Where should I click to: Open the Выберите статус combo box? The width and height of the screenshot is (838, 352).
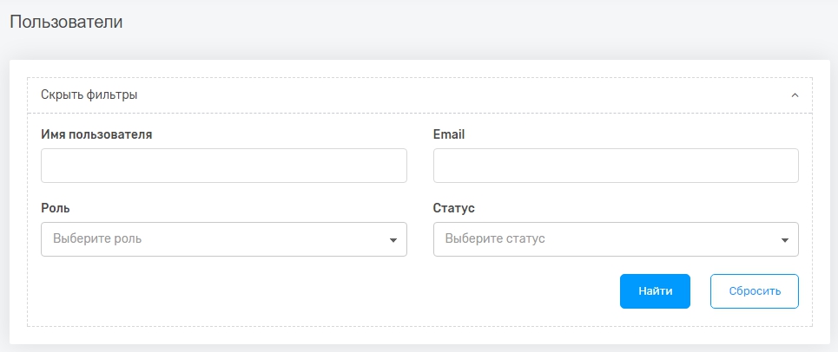(x=616, y=239)
